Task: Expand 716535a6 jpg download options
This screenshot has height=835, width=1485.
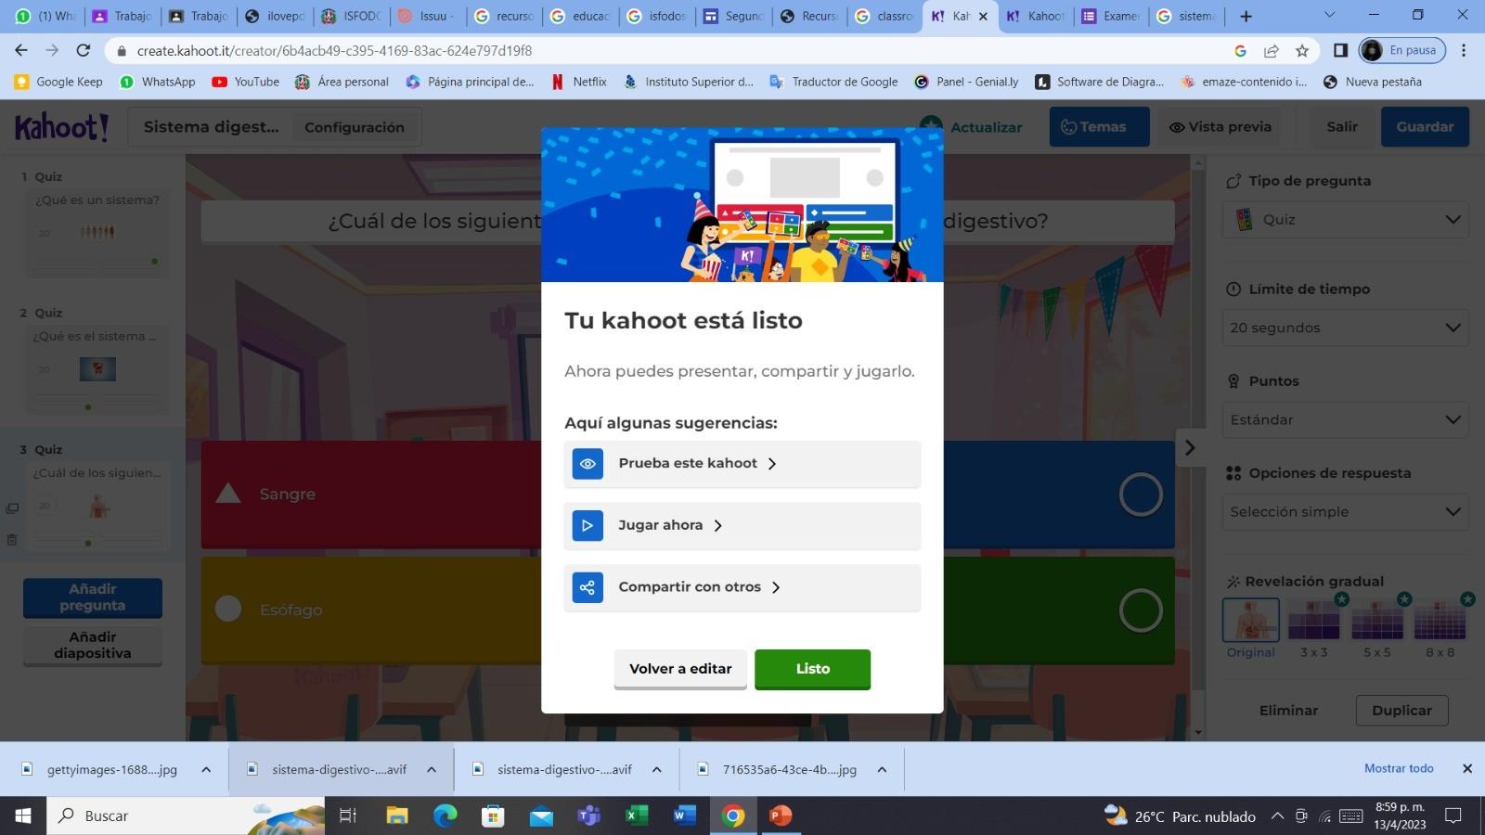Action: click(x=882, y=769)
